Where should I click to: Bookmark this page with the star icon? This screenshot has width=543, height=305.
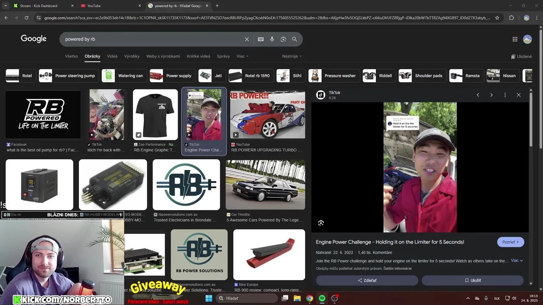coord(497,18)
